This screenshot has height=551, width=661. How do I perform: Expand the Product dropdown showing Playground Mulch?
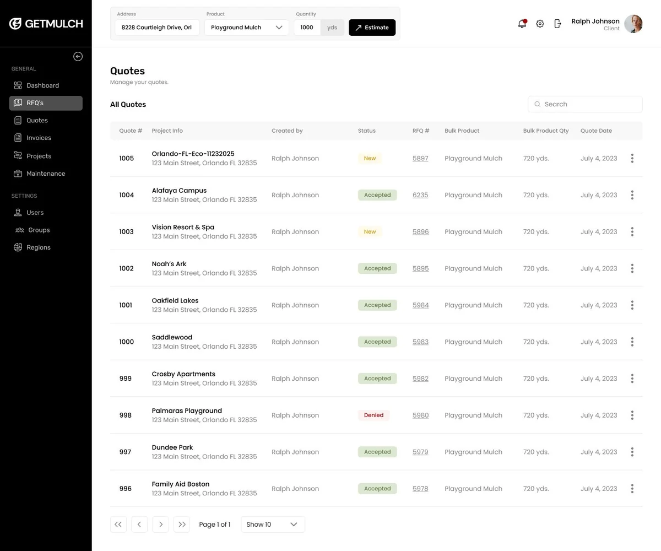pos(246,28)
